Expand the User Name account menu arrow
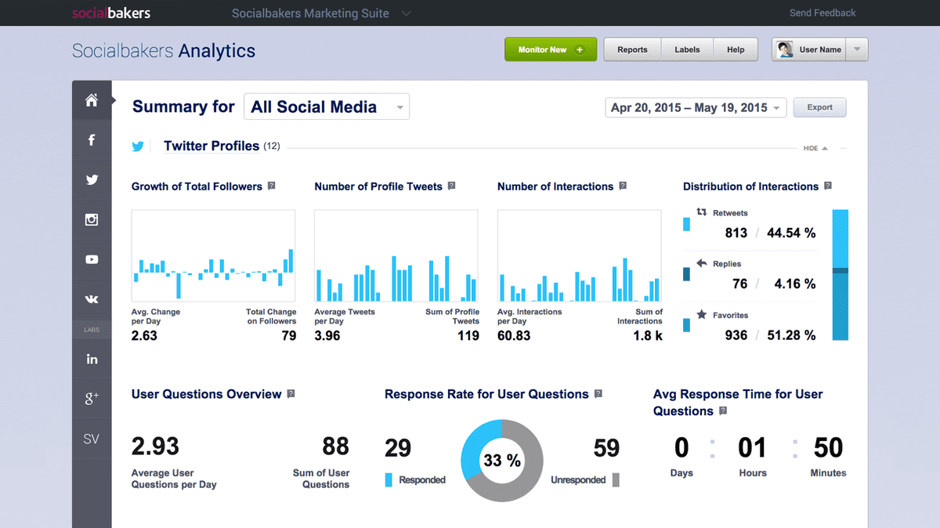 pos(857,49)
